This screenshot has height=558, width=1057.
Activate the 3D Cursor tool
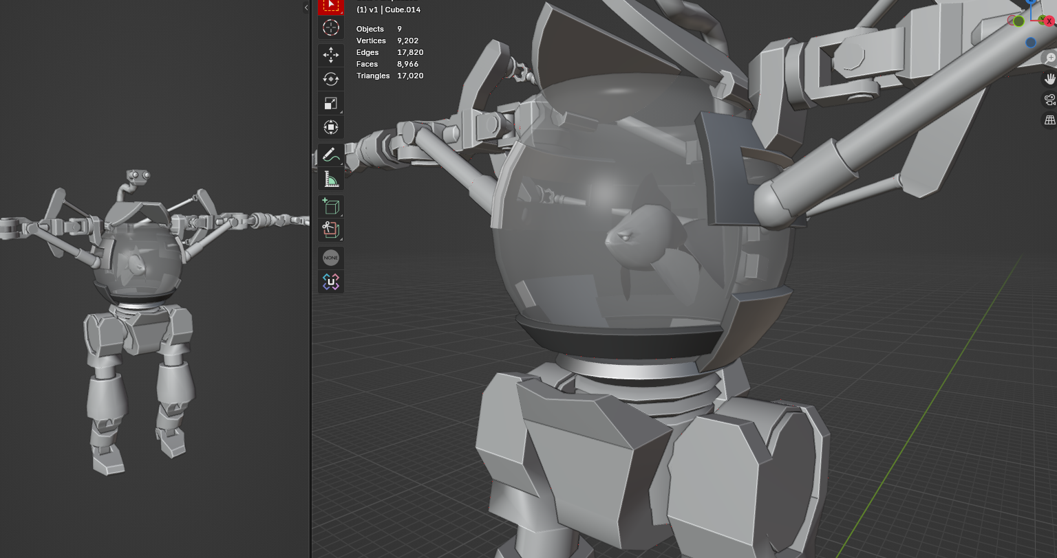pyautogui.click(x=331, y=27)
